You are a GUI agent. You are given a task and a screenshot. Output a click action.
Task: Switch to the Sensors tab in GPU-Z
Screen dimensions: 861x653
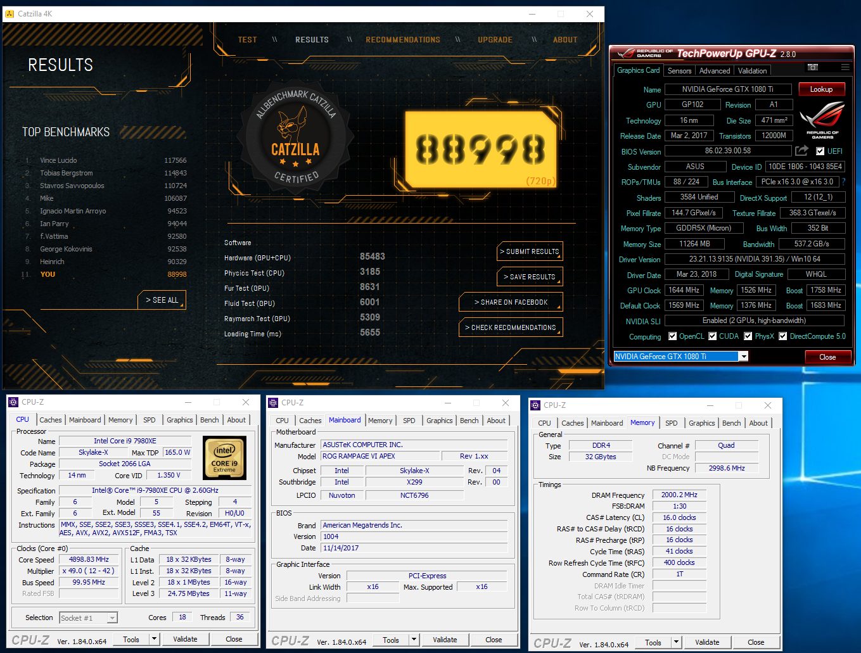click(x=679, y=71)
